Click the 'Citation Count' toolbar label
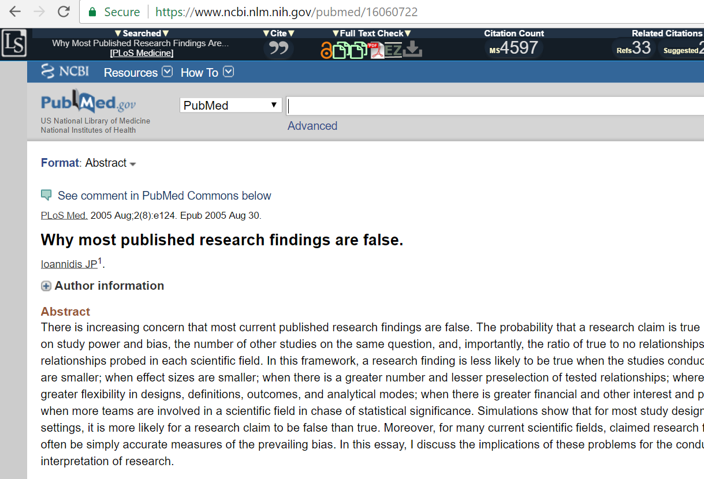Image resolution: width=704 pixels, height=479 pixels. click(x=514, y=33)
